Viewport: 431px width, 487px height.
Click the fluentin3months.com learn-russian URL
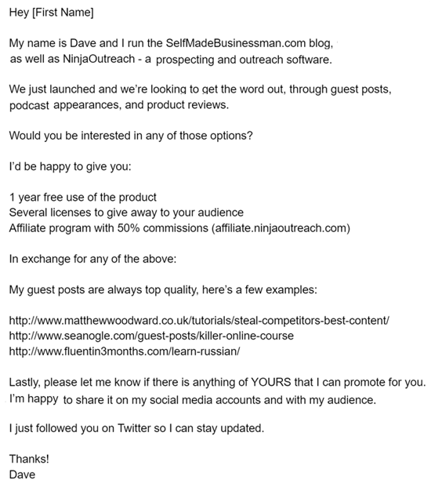pos(125,351)
